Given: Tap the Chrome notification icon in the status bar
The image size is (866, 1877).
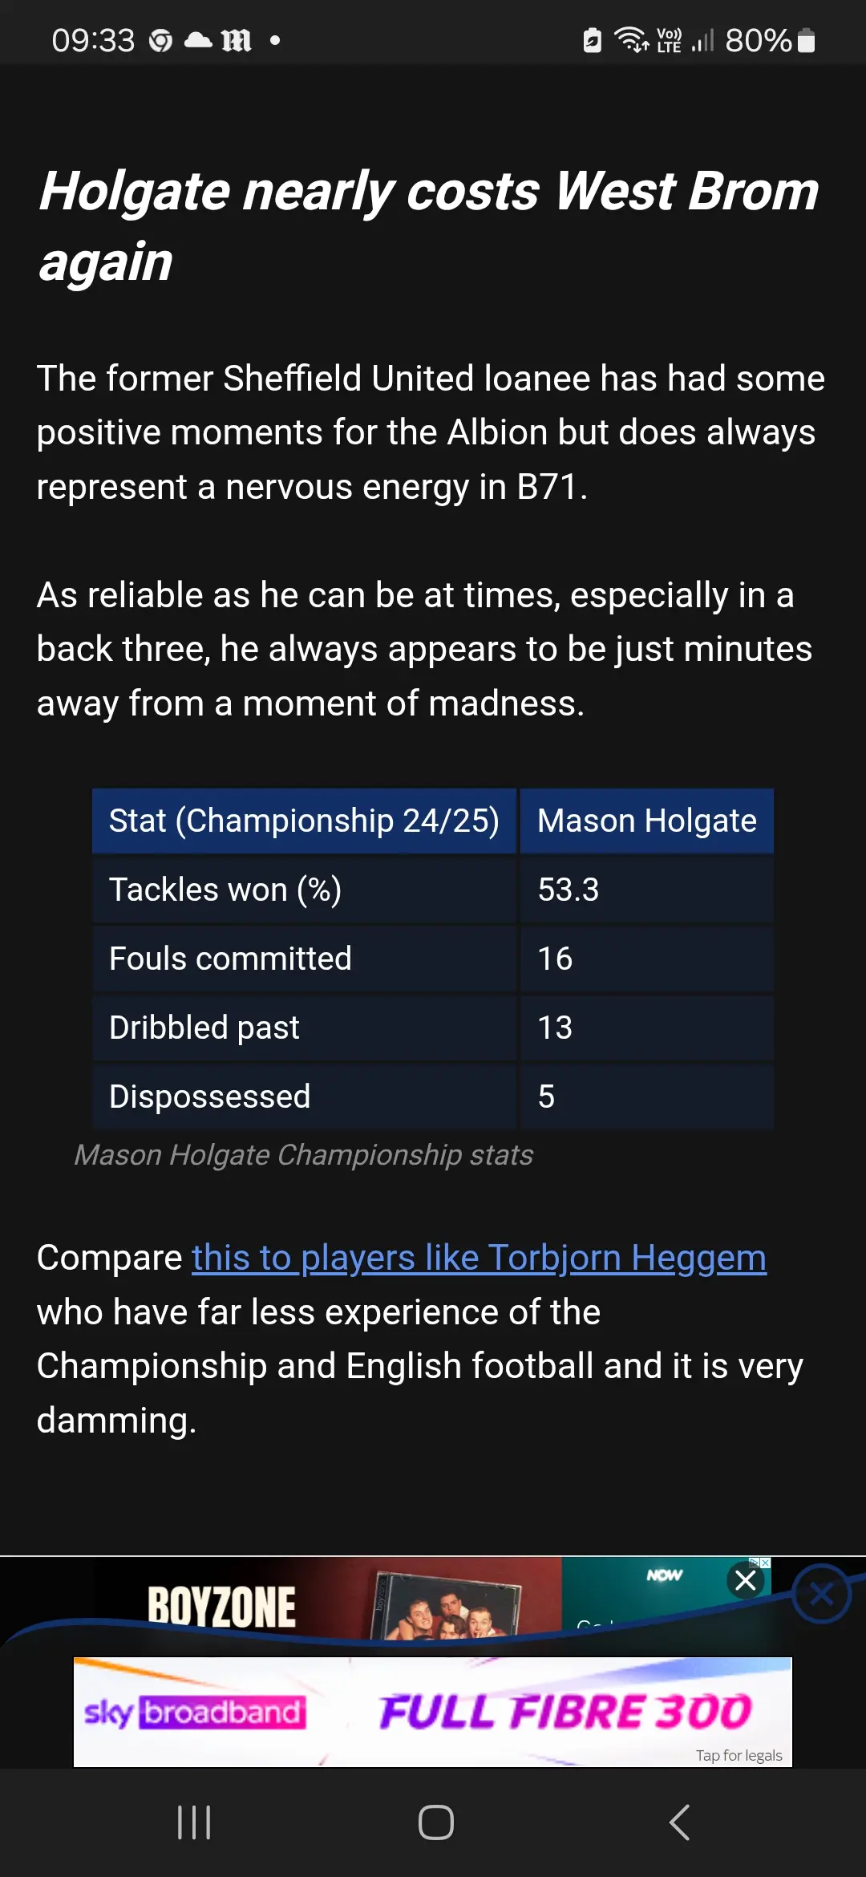Looking at the screenshot, I should [x=161, y=40].
